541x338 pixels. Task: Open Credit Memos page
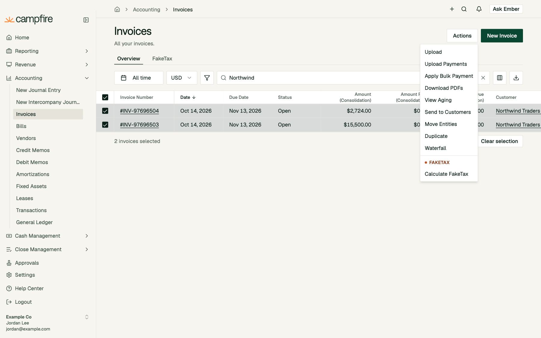point(48,150)
